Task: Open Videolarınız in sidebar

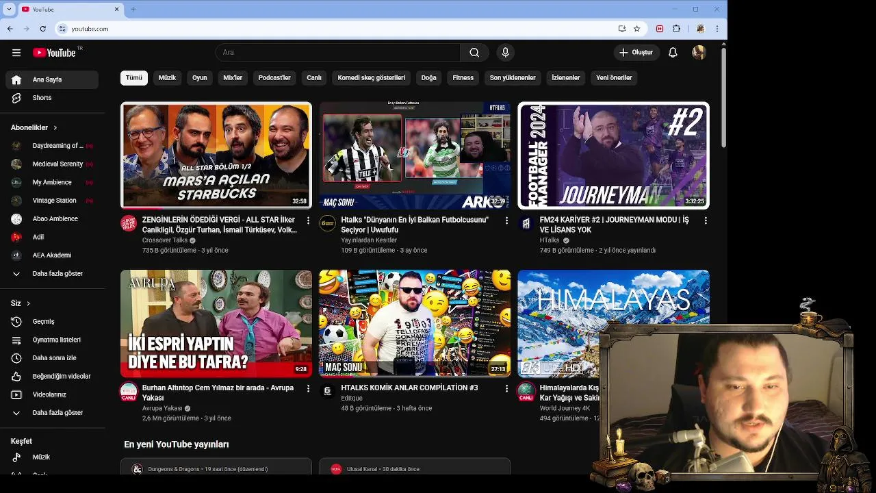Action: click(x=52, y=395)
